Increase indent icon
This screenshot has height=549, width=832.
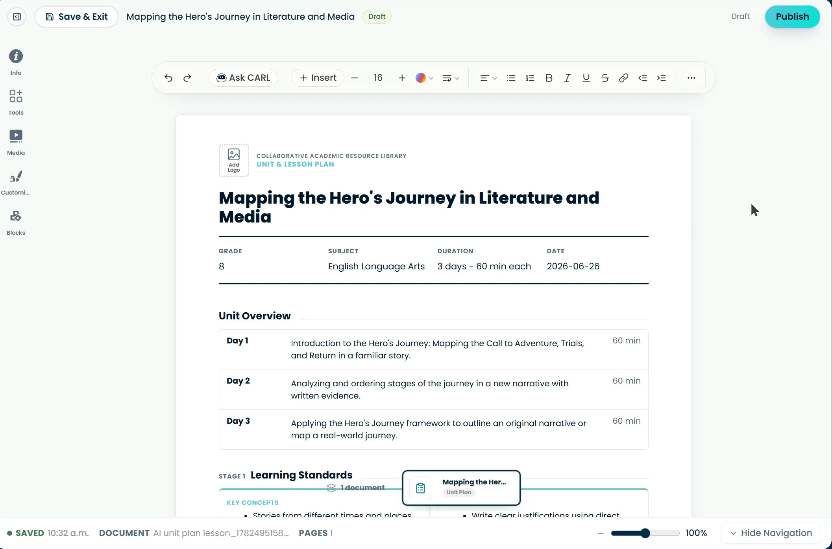(x=662, y=78)
